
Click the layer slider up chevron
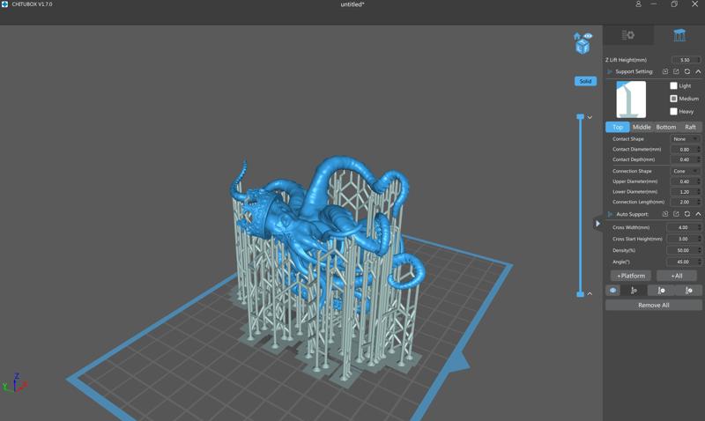[590, 294]
